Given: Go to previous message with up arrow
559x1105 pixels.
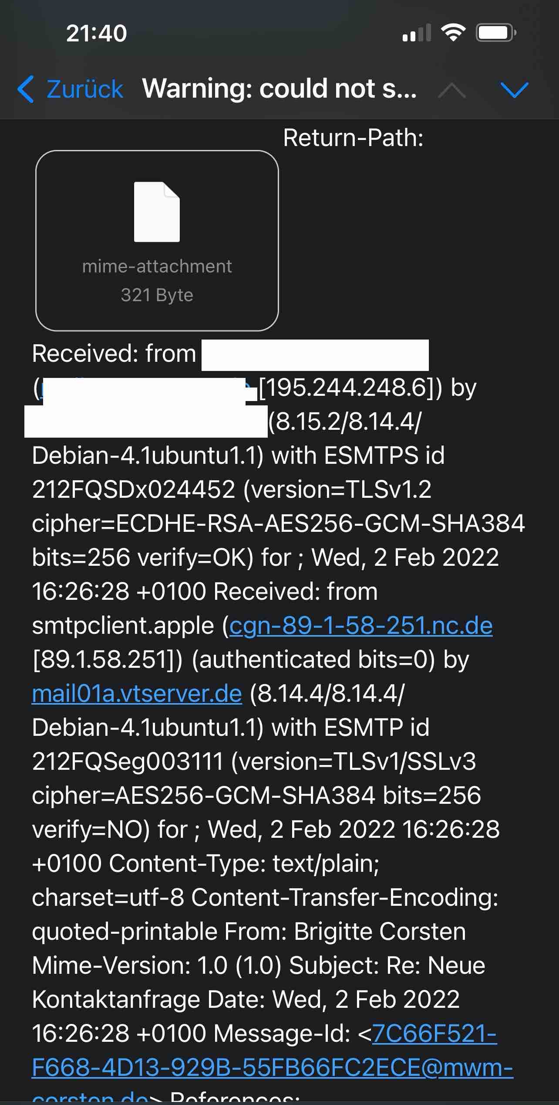Looking at the screenshot, I should coord(452,90).
